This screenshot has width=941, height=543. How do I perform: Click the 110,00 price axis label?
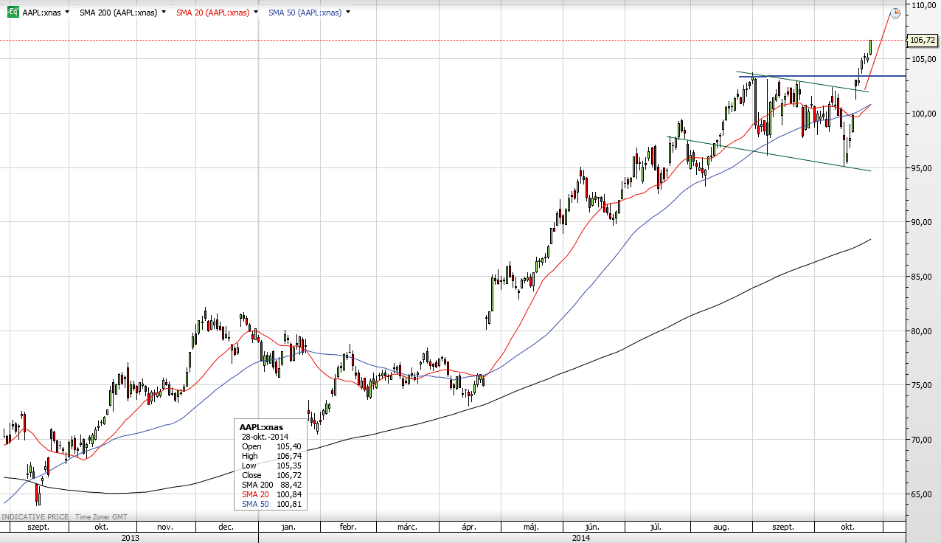click(x=924, y=5)
